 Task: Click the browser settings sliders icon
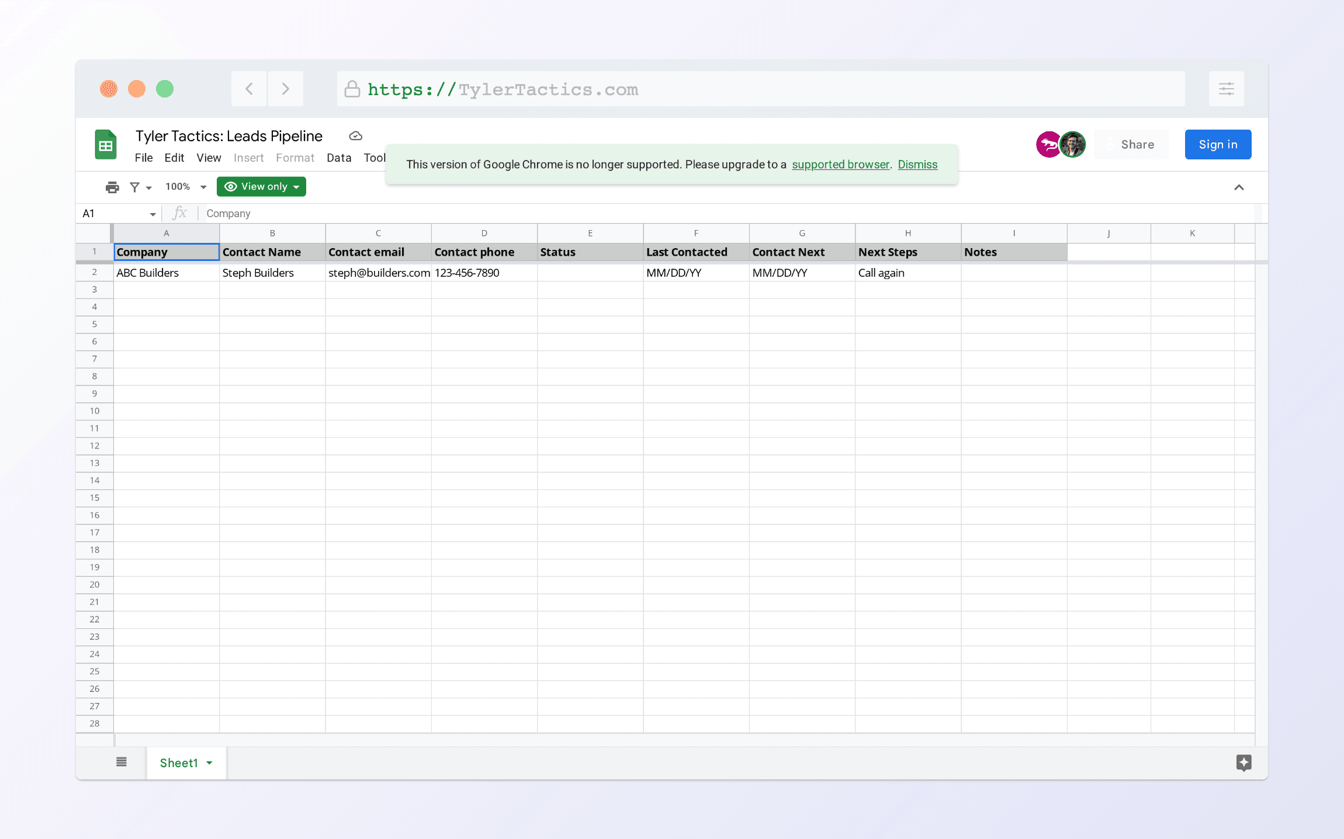[x=1226, y=89]
